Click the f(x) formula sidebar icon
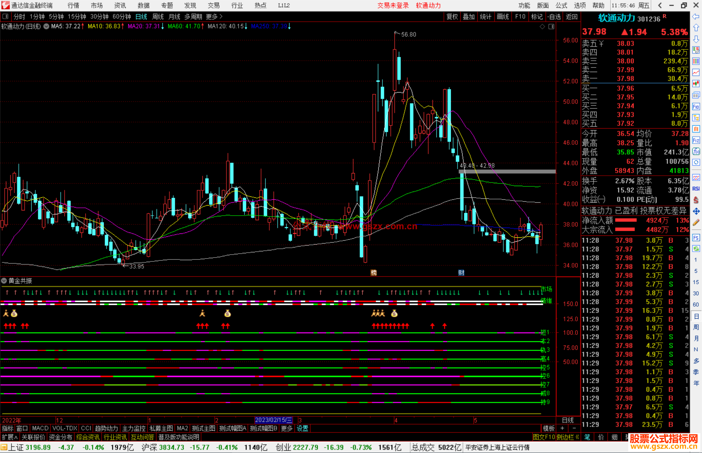Screen dimensions: 702x453 (x=696, y=152)
